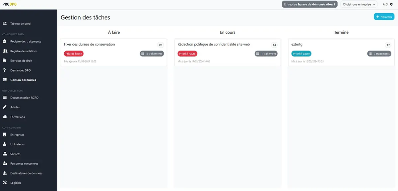Click the PRODPO logo
The height and width of the screenshot is (191, 398).
click(9, 4)
